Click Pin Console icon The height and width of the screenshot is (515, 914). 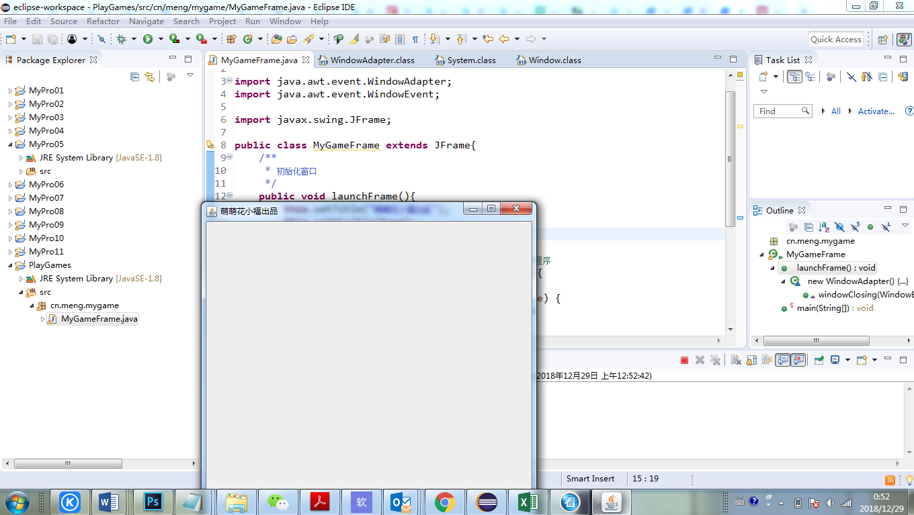[819, 360]
